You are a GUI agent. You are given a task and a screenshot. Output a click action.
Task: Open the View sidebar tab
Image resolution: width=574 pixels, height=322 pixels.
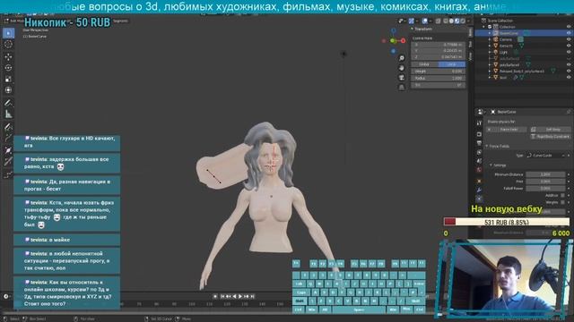[470, 55]
